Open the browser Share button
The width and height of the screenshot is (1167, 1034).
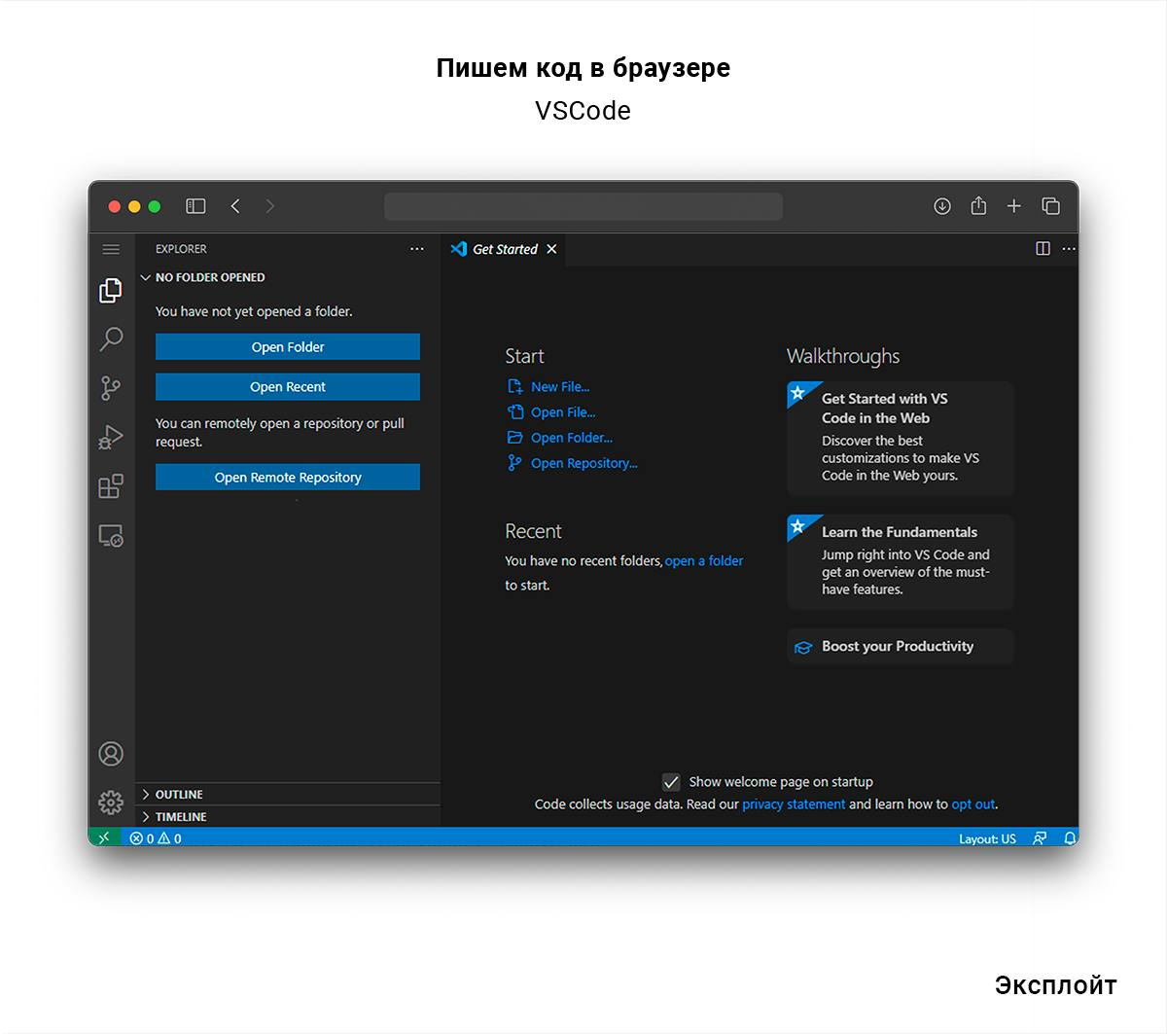pos(978,205)
